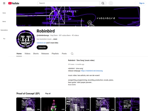Click the Robinbird channel name heading

(46, 31)
